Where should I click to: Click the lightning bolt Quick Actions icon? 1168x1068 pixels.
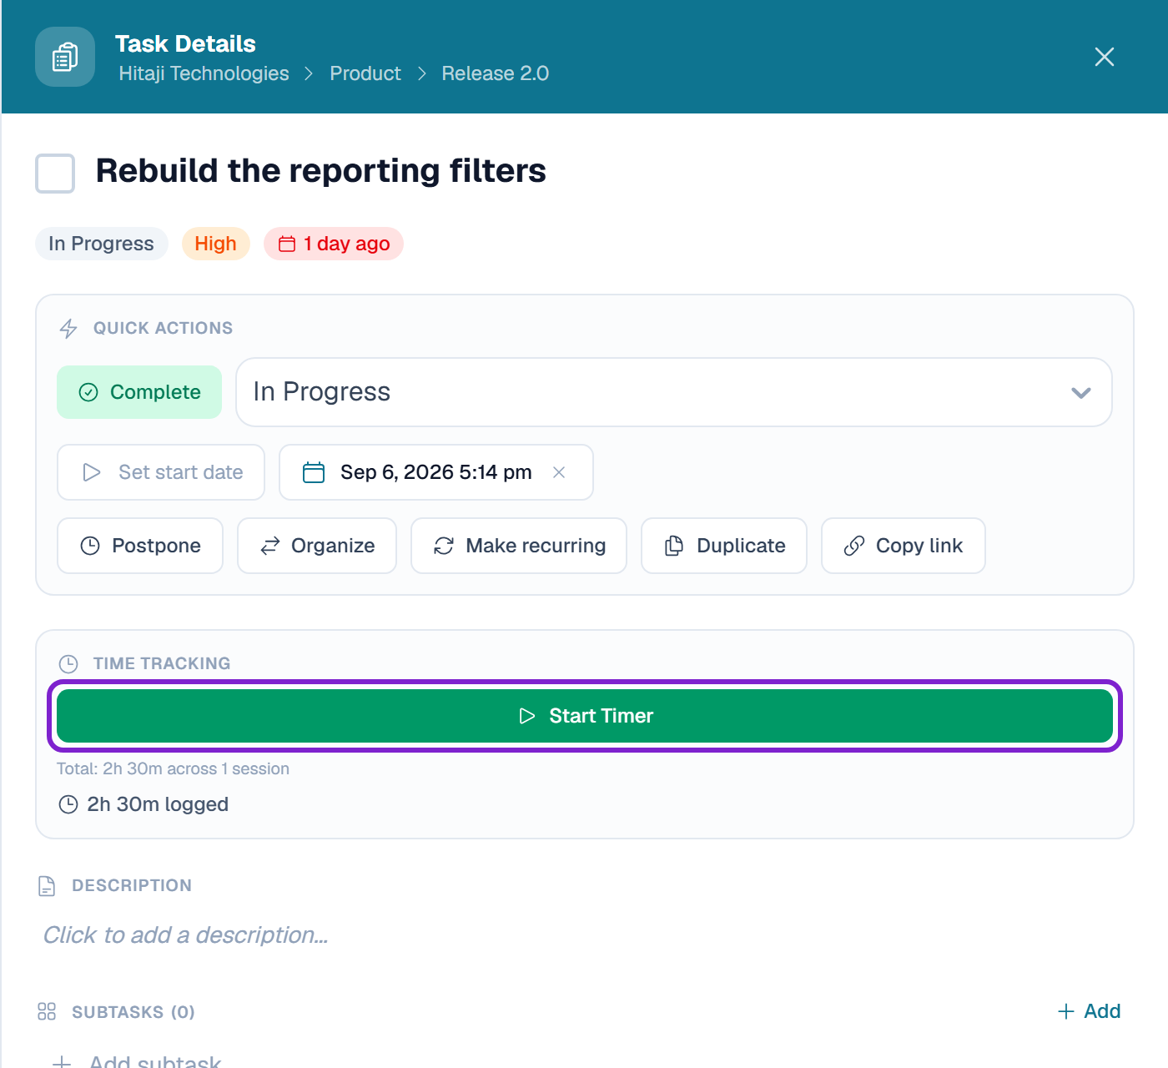pyautogui.click(x=68, y=329)
